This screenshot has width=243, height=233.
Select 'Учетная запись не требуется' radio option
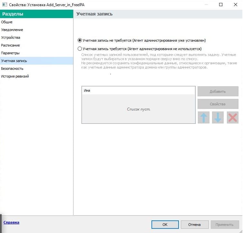coord(80,41)
